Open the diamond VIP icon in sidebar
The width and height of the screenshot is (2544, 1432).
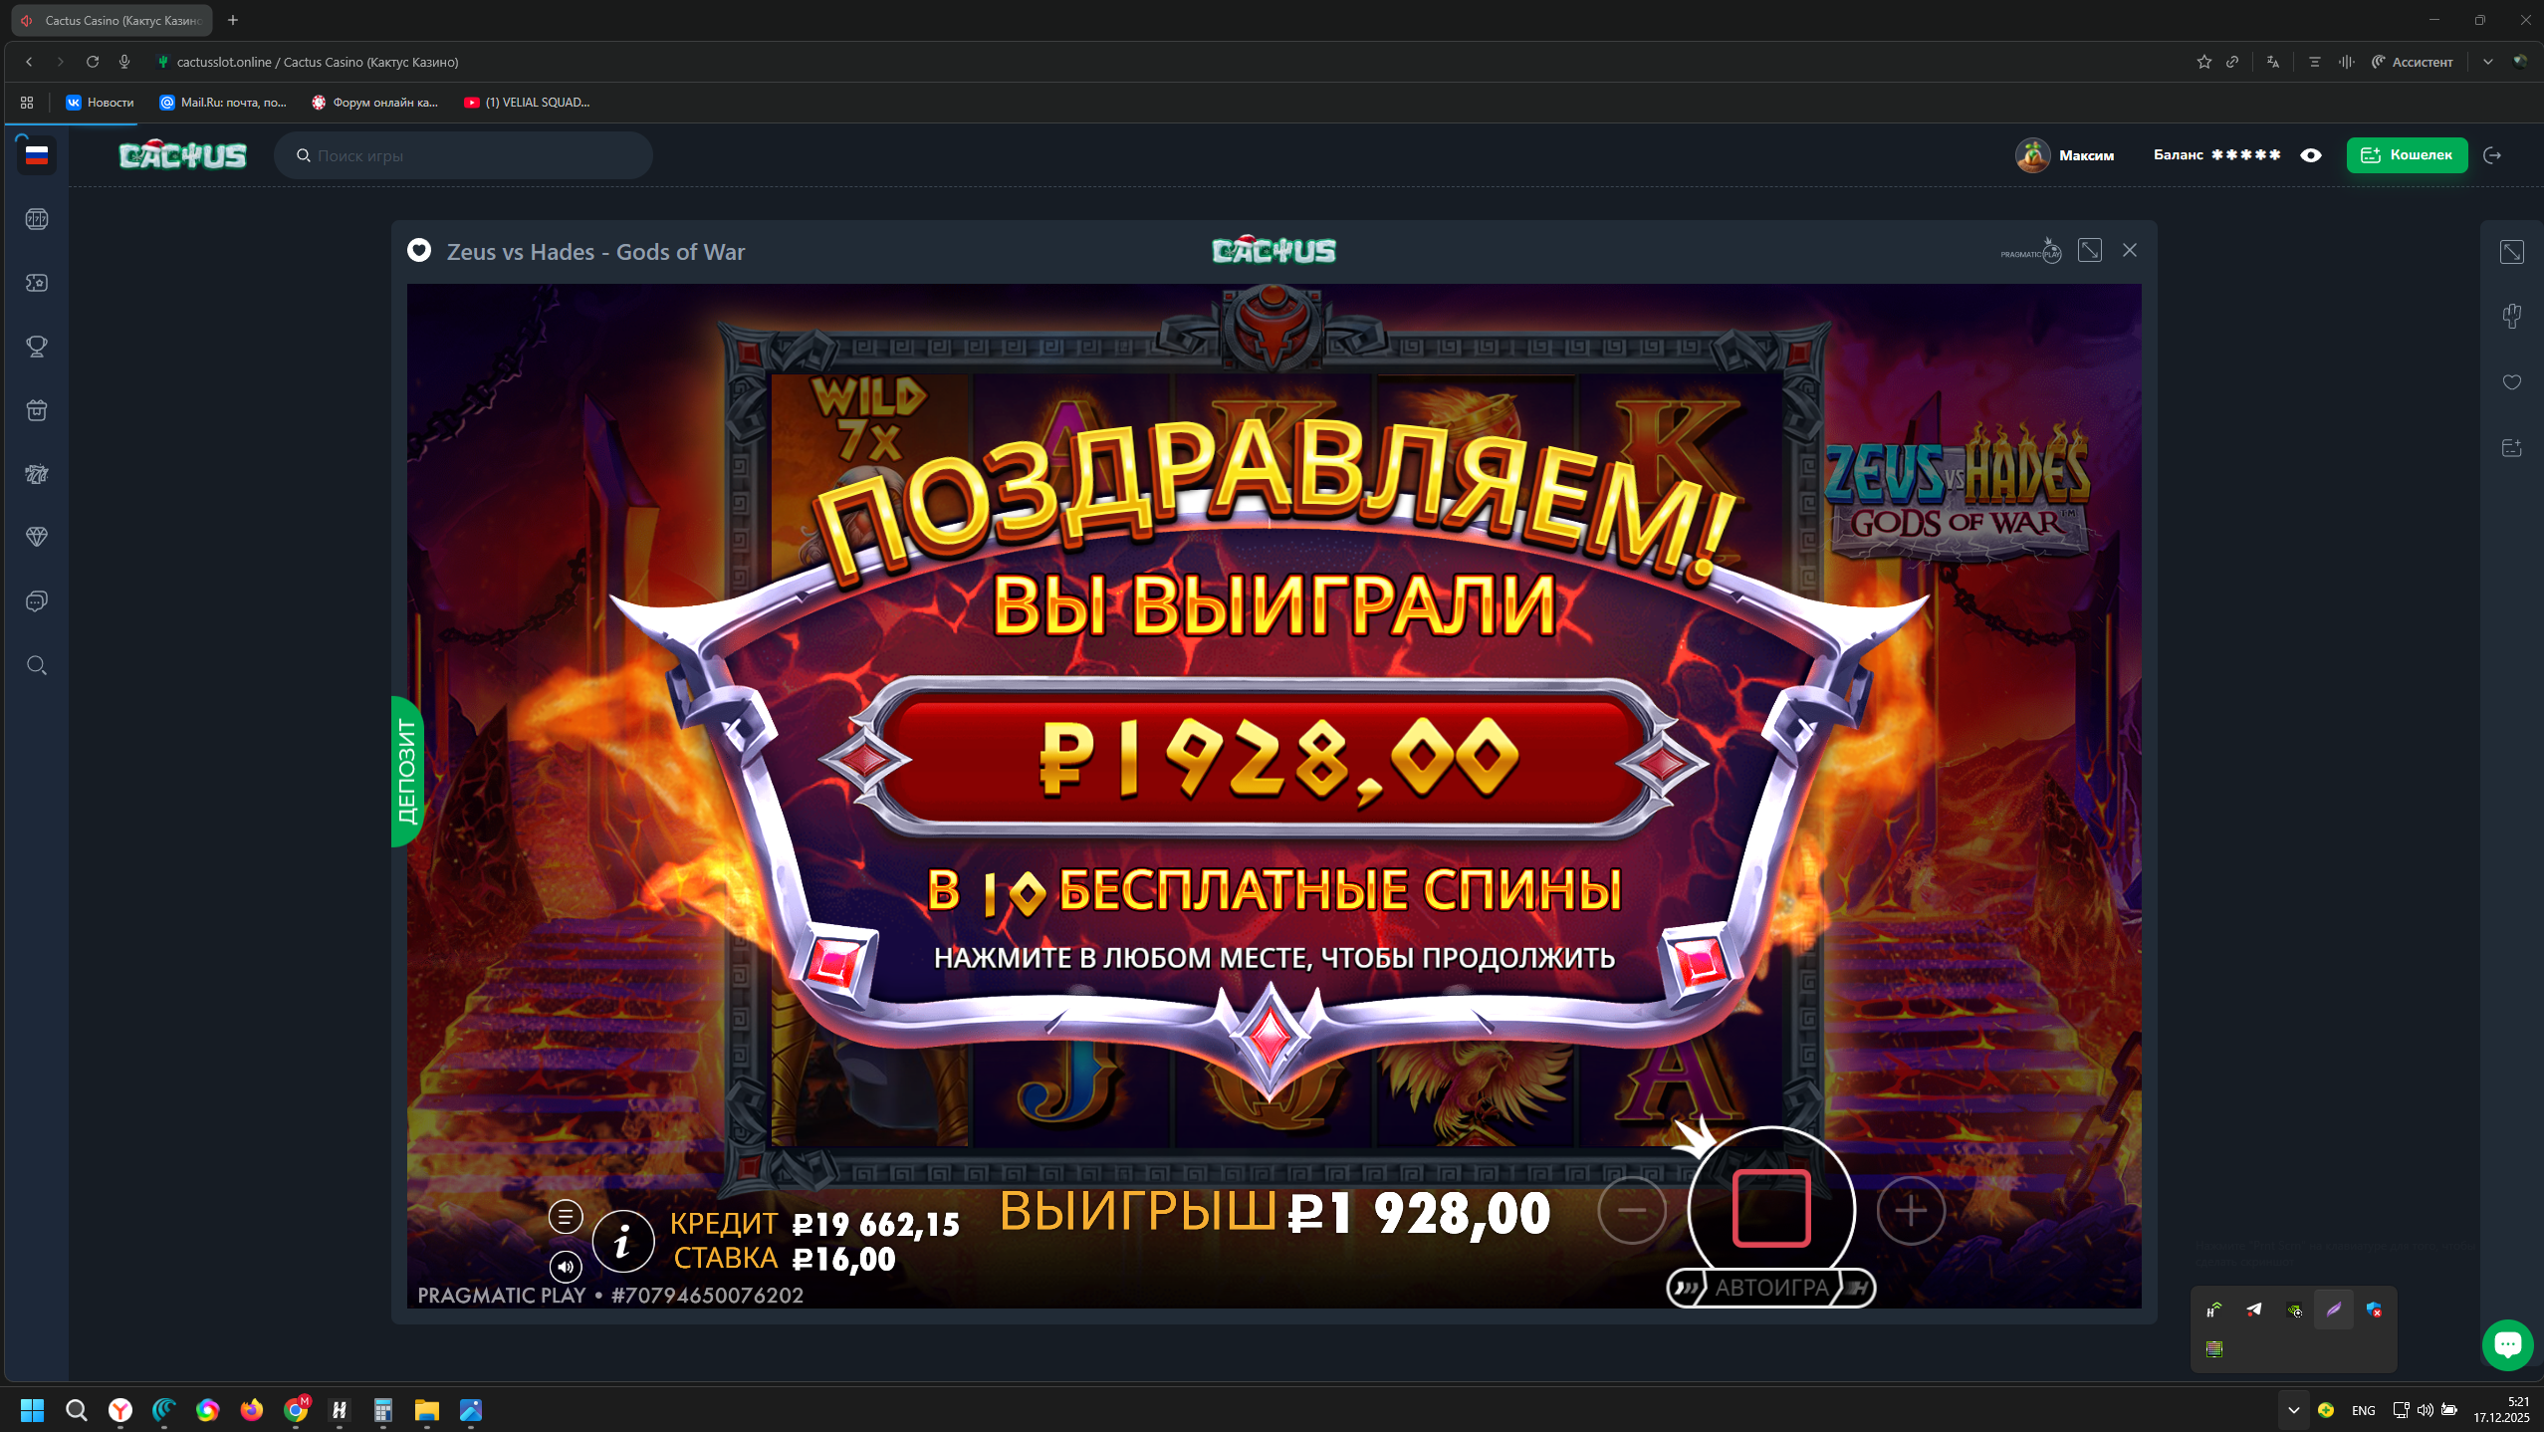pyautogui.click(x=37, y=538)
